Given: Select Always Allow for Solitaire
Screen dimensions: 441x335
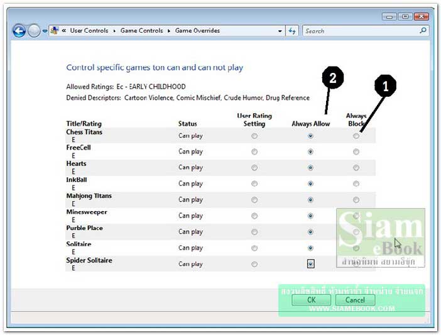Looking at the screenshot, I should (310, 248).
